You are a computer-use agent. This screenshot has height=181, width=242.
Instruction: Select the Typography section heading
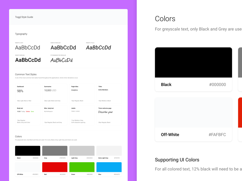(x=21, y=34)
